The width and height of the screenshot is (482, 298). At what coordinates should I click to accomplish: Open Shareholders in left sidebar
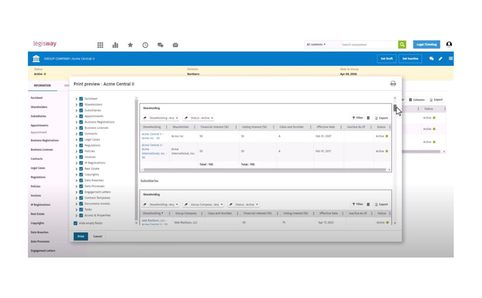pyautogui.click(x=39, y=107)
